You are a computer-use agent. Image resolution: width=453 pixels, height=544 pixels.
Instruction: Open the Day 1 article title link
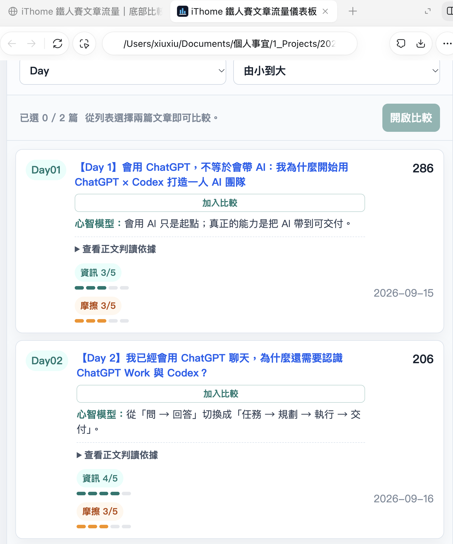[211, 175]
